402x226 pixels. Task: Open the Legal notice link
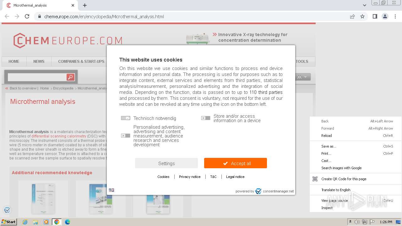(x=235, y=177)
